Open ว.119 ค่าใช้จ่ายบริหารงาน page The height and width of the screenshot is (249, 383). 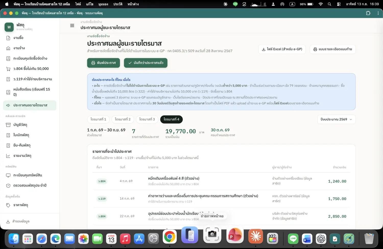click(x=30, y=79)
